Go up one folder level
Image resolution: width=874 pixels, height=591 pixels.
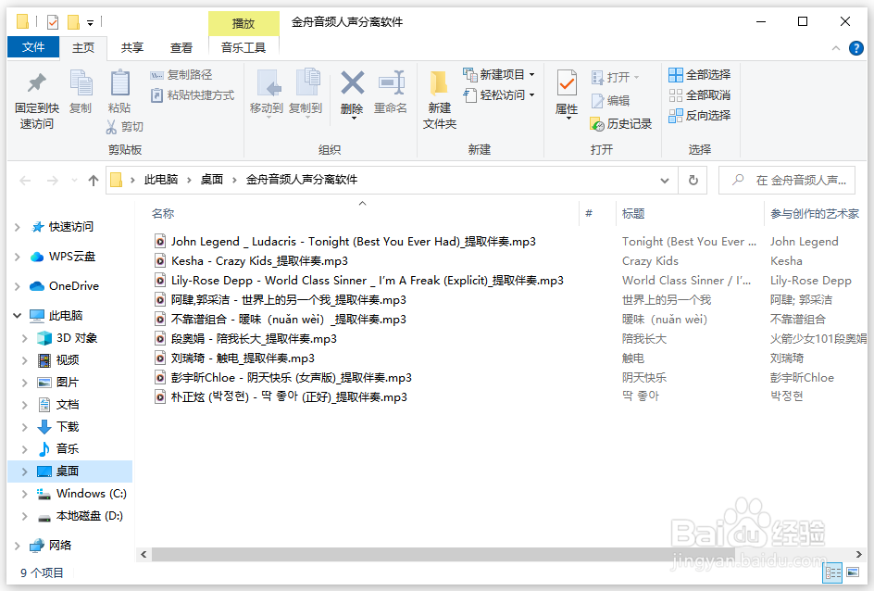[94, 180]
